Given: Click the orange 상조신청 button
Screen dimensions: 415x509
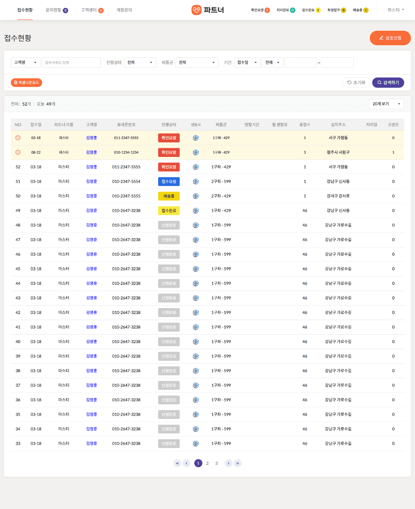Looking at the screenshot, I should [390, 38].
